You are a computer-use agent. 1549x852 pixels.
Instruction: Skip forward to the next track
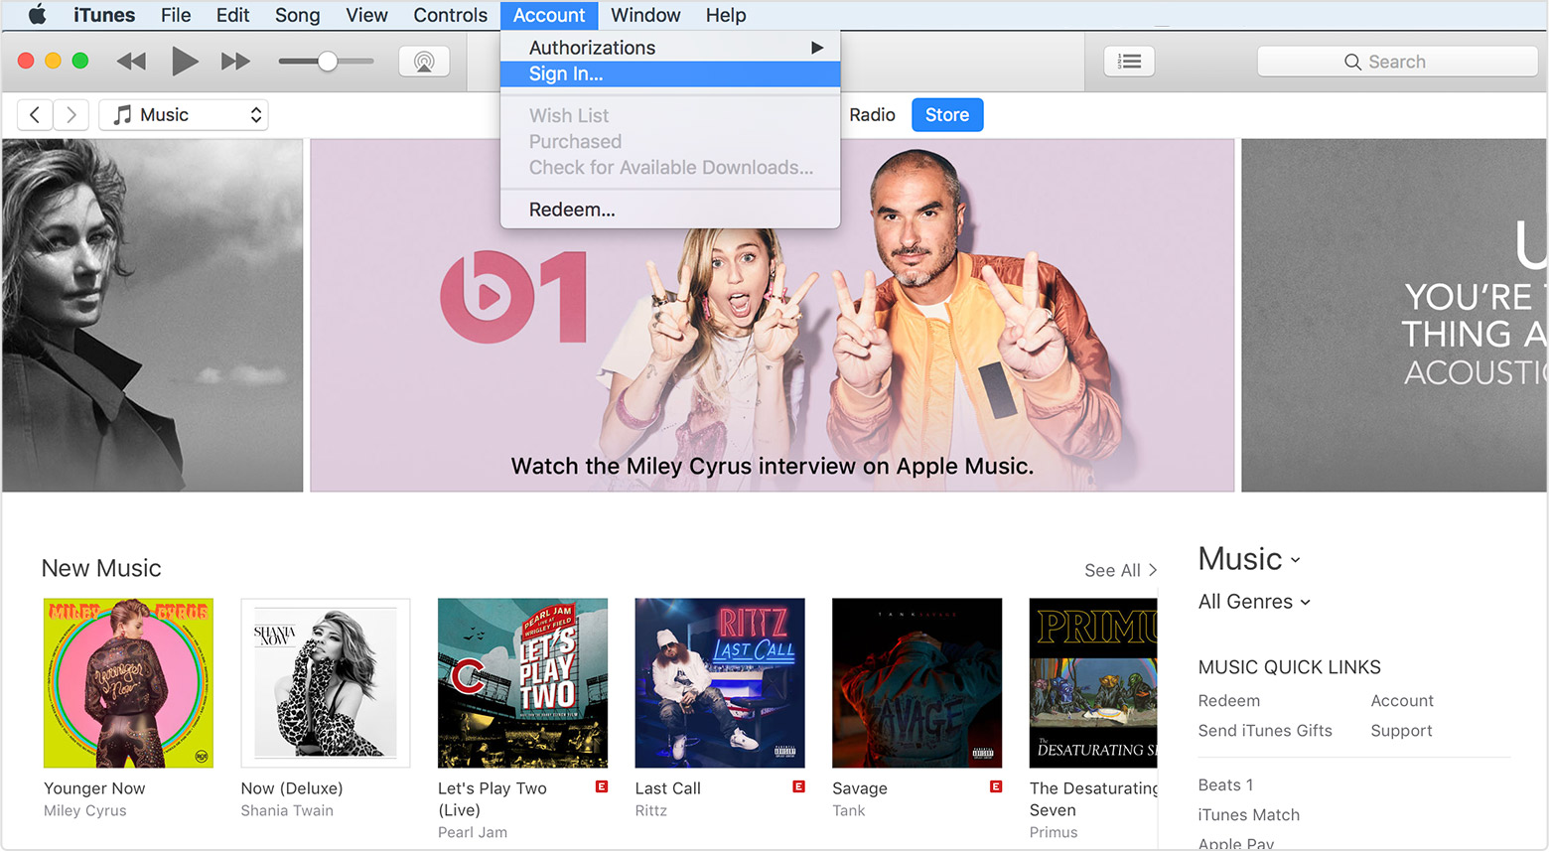point(235,62)
